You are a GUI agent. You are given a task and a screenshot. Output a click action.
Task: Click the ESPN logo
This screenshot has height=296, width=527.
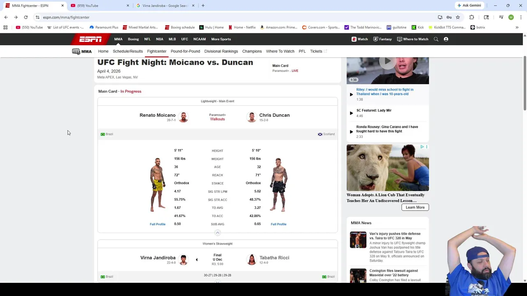90,39
